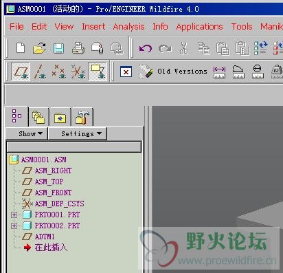Screen dimensions: 283x273
Task: Redo the last undone action
Action: [165, 48]
